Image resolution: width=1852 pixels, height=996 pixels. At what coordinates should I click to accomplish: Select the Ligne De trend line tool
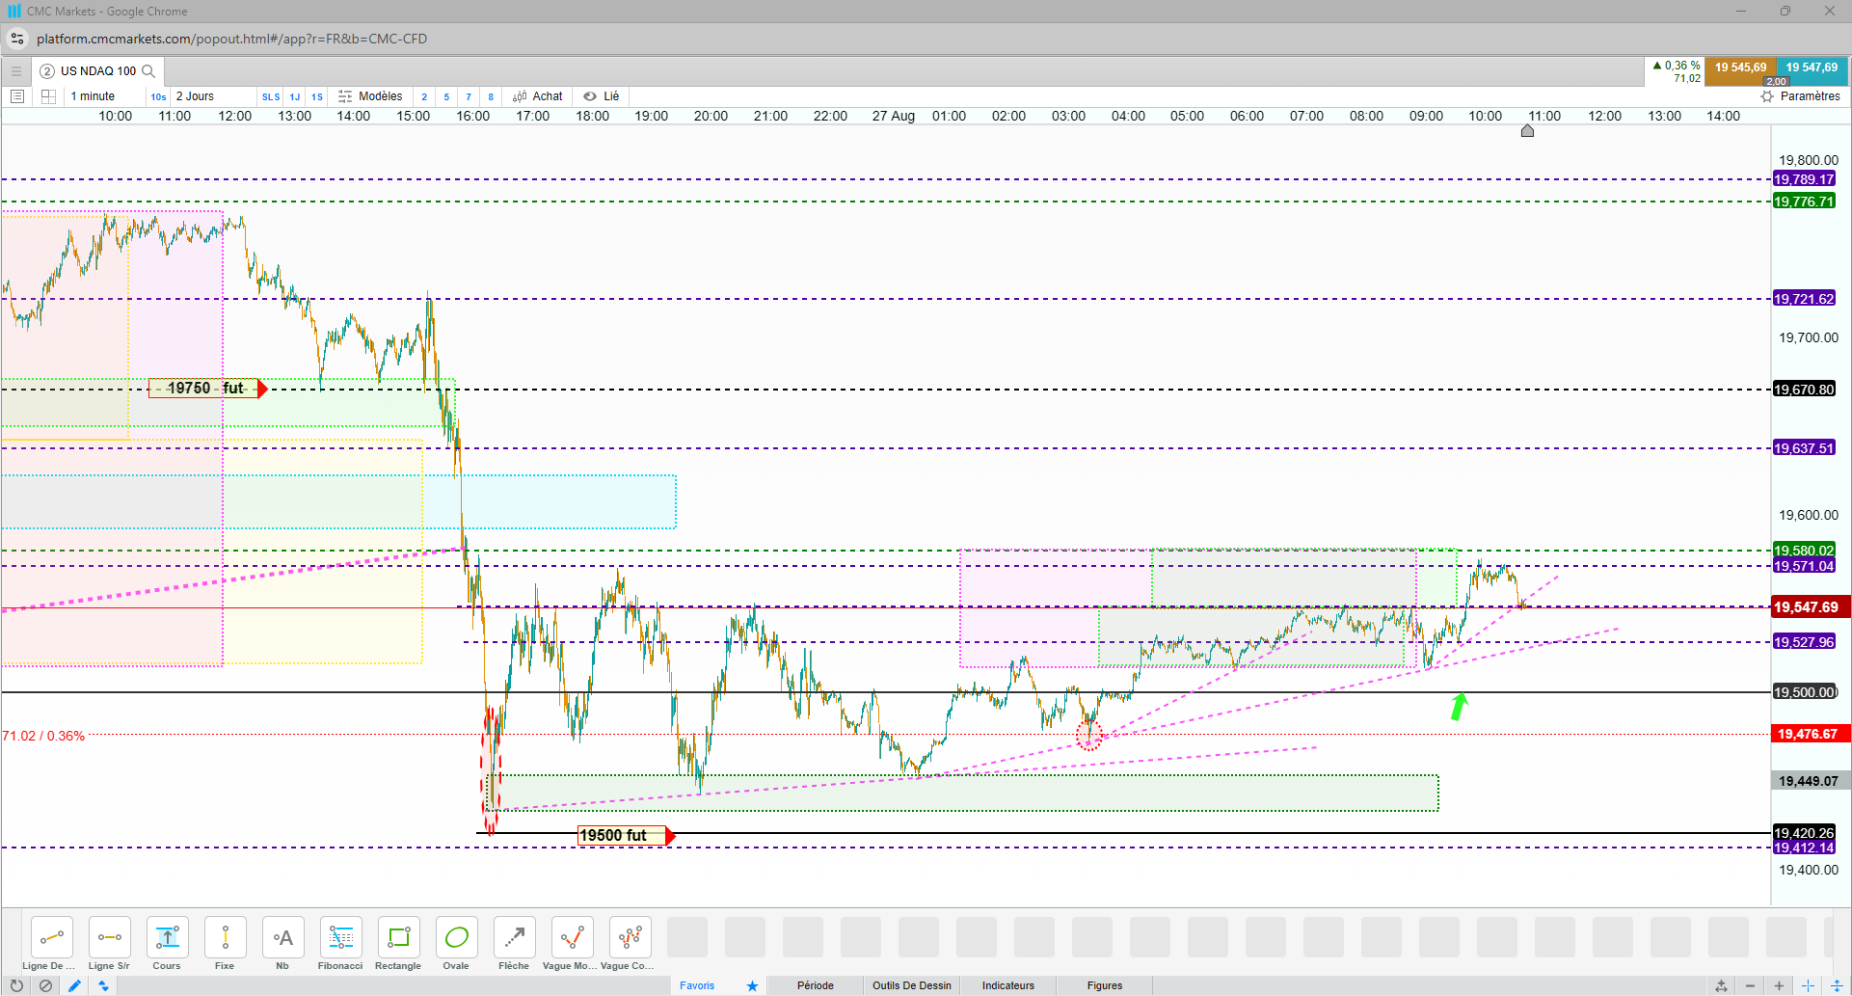(51, 937)
